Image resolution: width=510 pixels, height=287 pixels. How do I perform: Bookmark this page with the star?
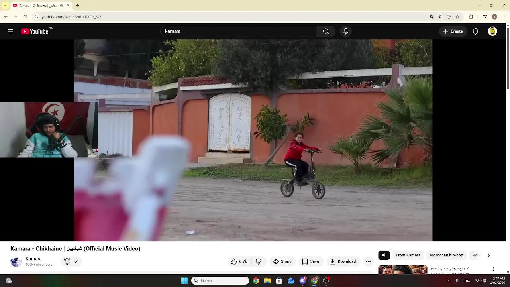coord(457,17)
